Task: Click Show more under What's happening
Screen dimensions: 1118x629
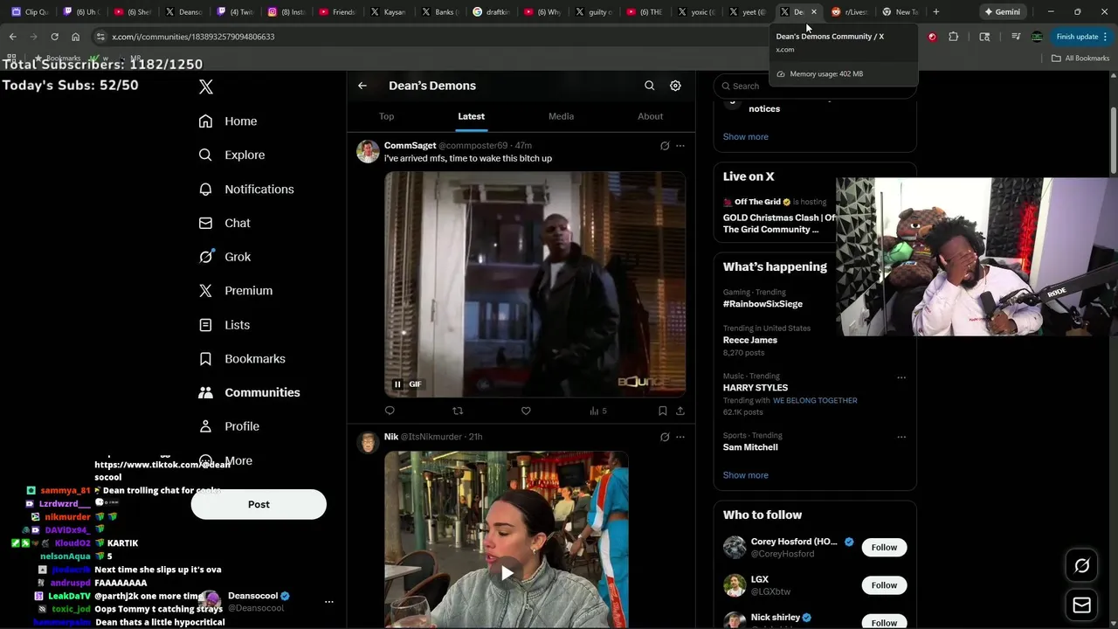Action: pos(745,475)
